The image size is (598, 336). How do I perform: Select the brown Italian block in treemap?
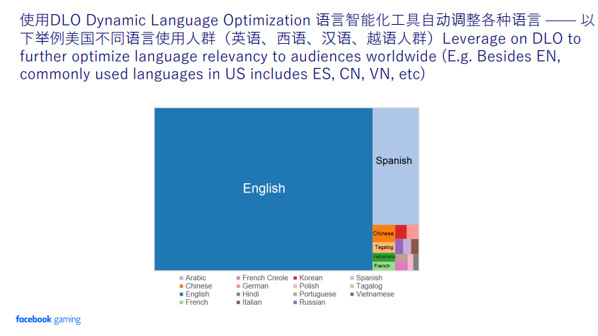point(415,246)
